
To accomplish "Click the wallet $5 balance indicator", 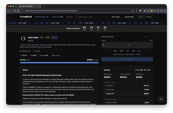I will point(151,40).
